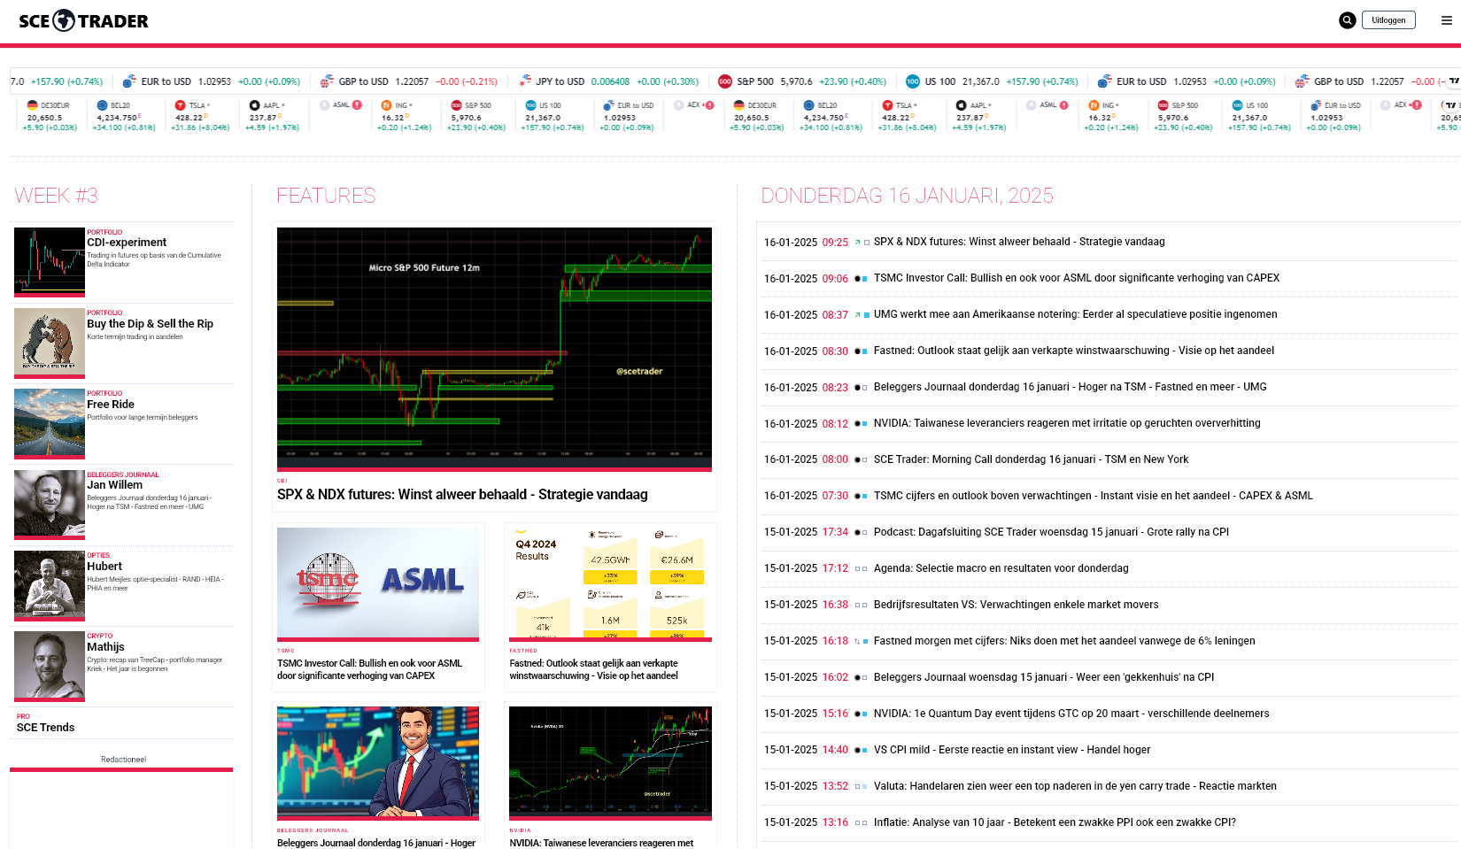Click the JPY to USD flag icon

coord(524,81)
